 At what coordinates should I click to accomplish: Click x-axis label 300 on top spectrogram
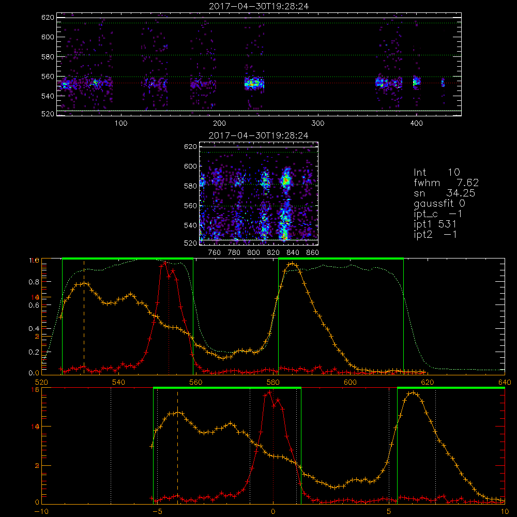point(318,124)
